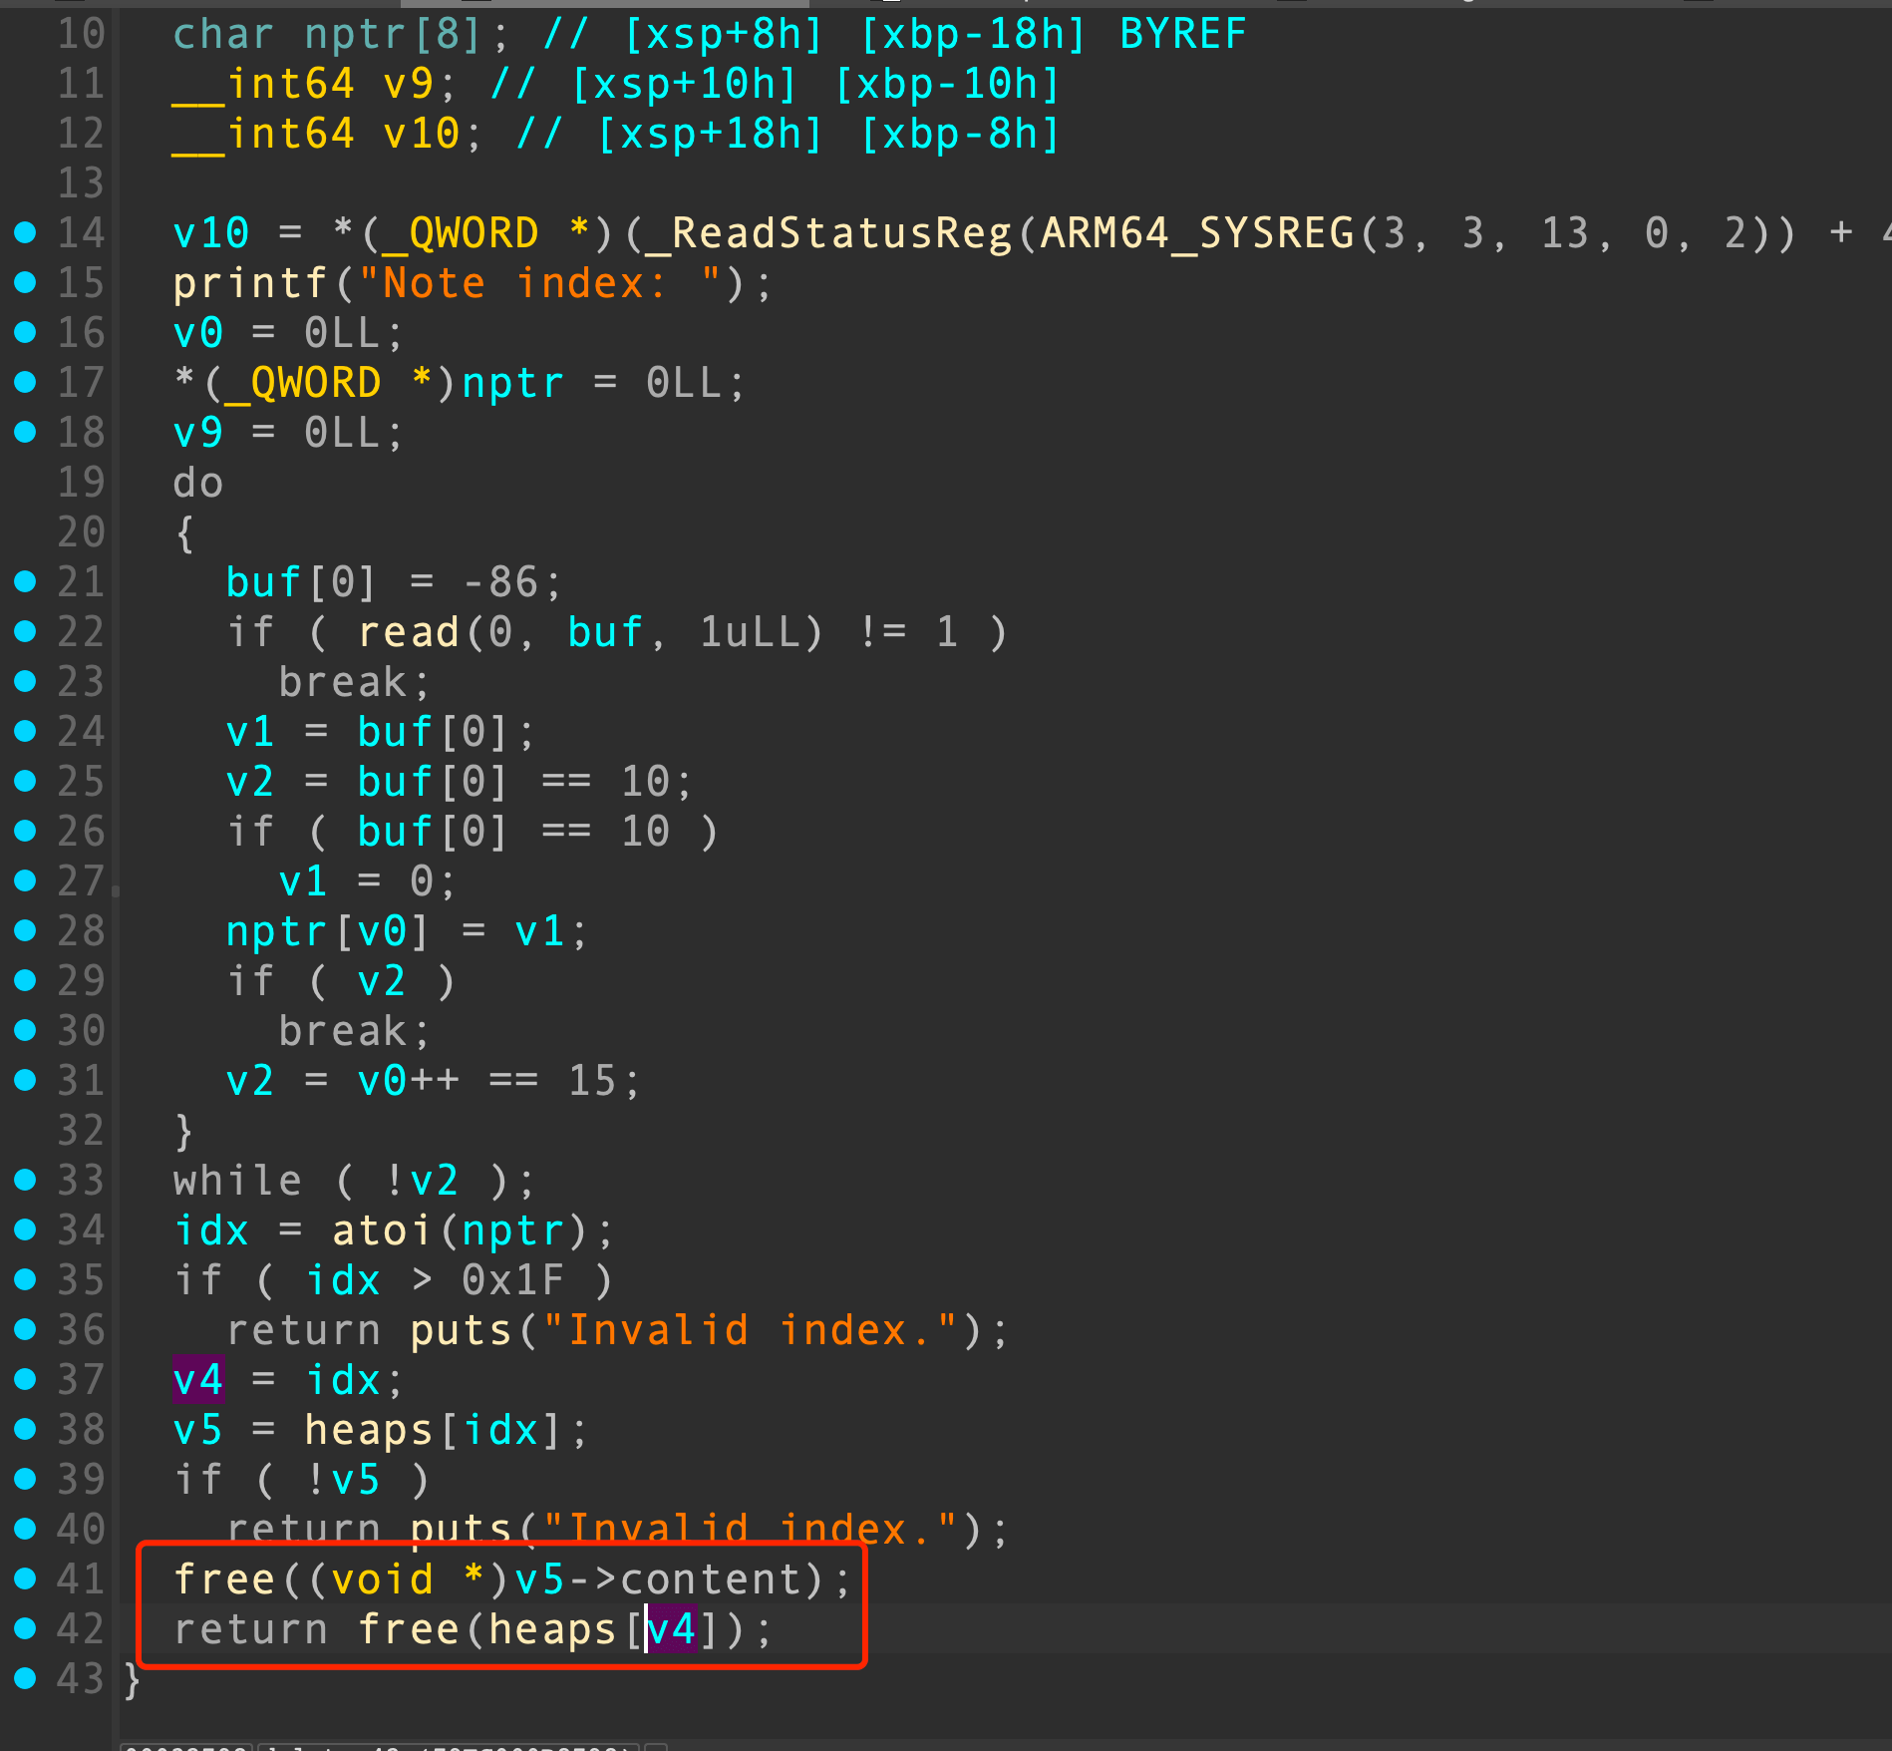The image size is (1892, 1751).
Task: Click the -86 value on line 21
Action: click(x=500, y=583)
